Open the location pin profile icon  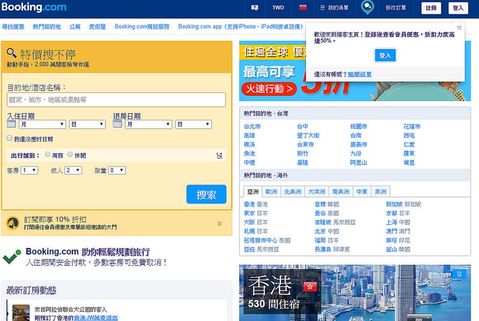(x=367, y=7)
